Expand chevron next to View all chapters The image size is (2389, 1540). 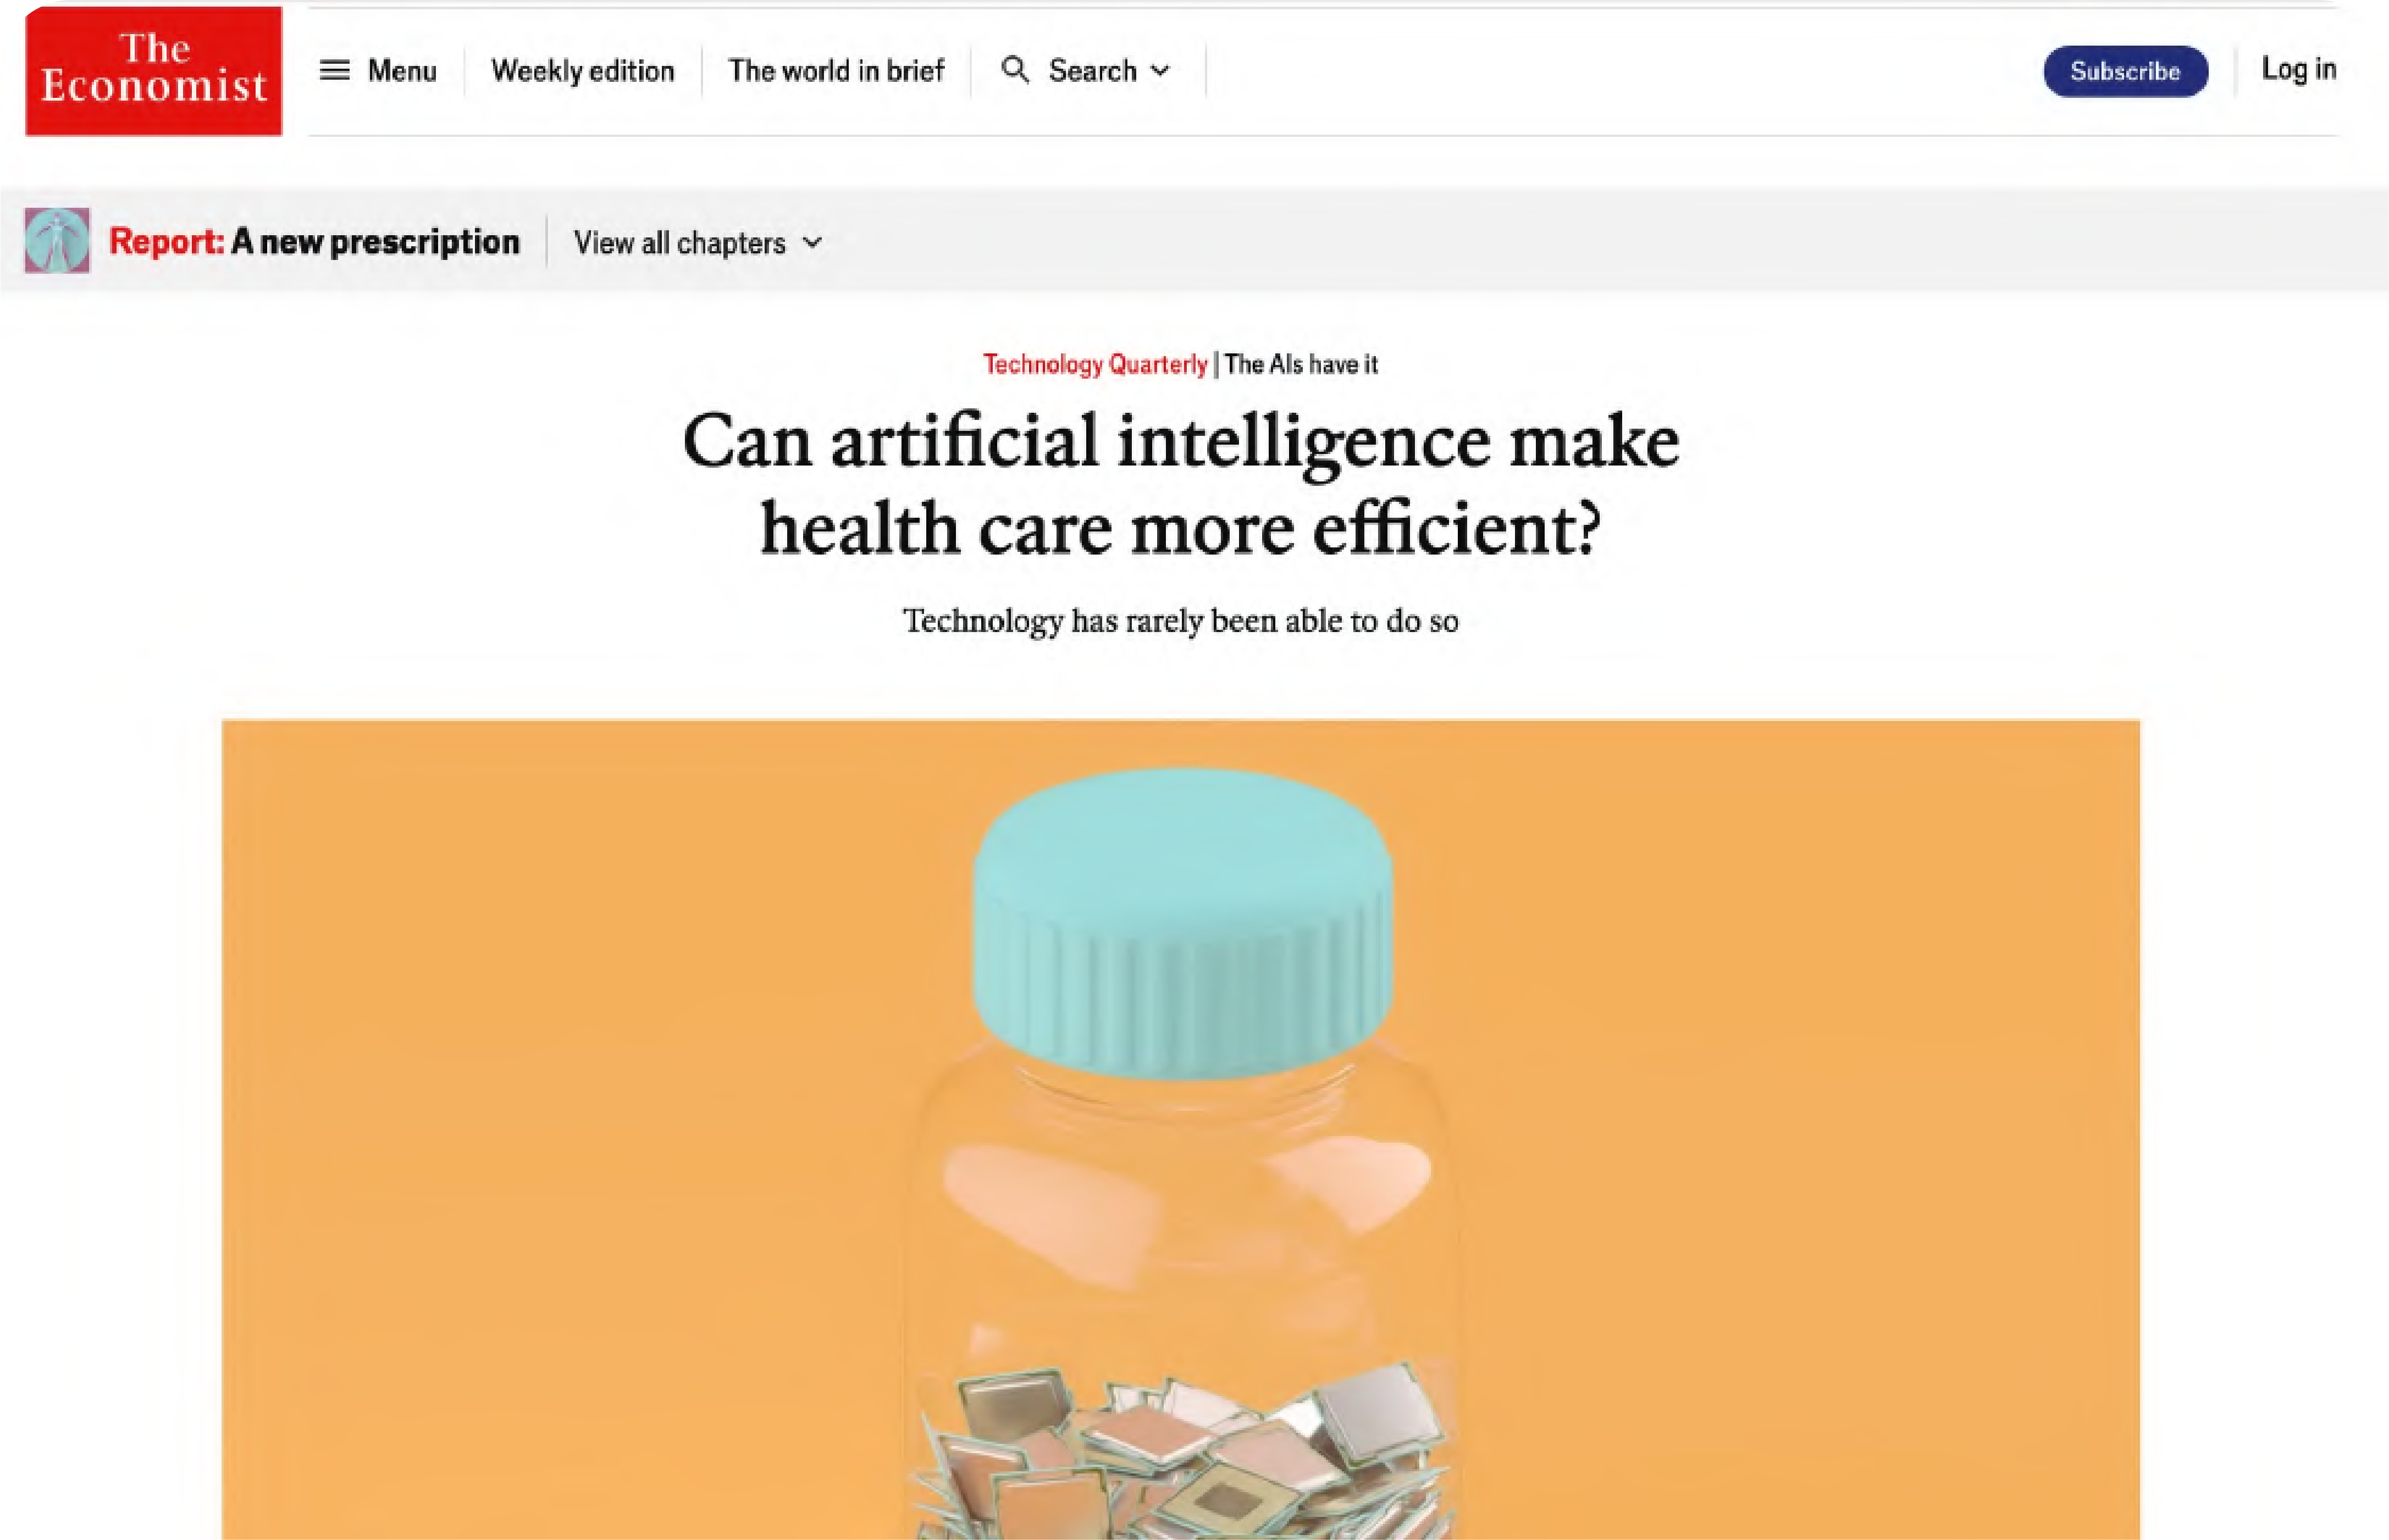point(813,243)
